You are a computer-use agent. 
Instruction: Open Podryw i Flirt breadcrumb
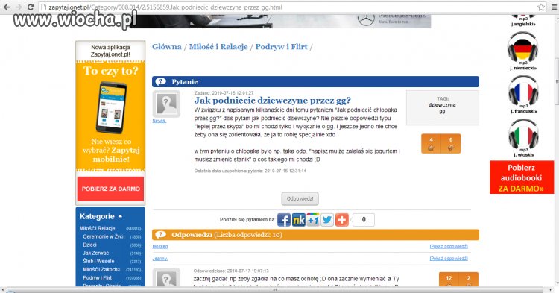click(x=281, y=47)
